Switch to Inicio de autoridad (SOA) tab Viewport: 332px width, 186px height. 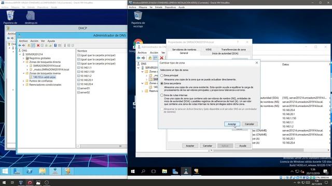pos(225,54)
